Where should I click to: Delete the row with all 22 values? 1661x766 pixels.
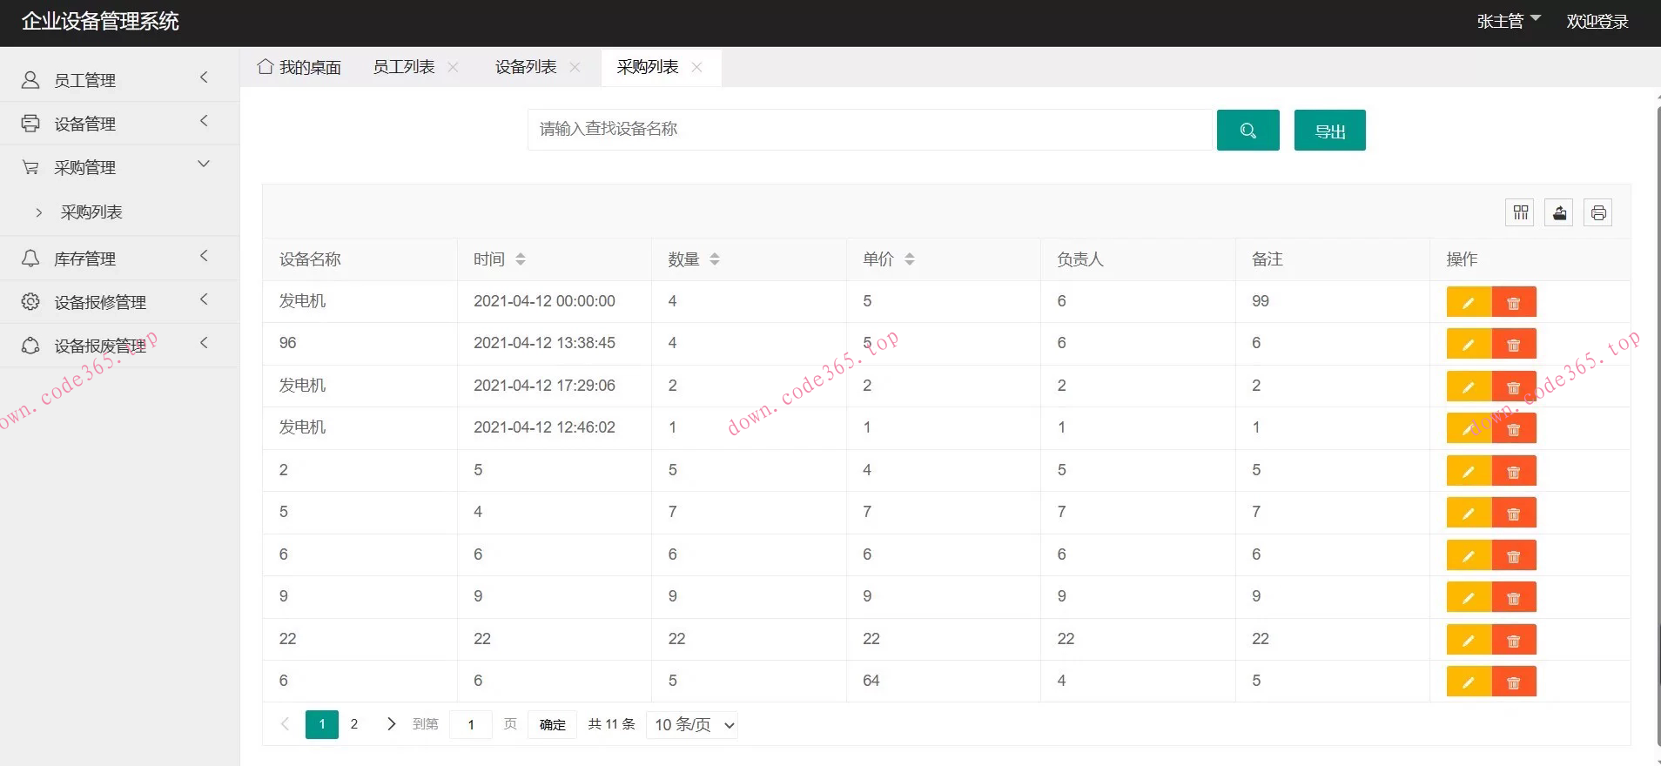click(x=1514, y=640)
